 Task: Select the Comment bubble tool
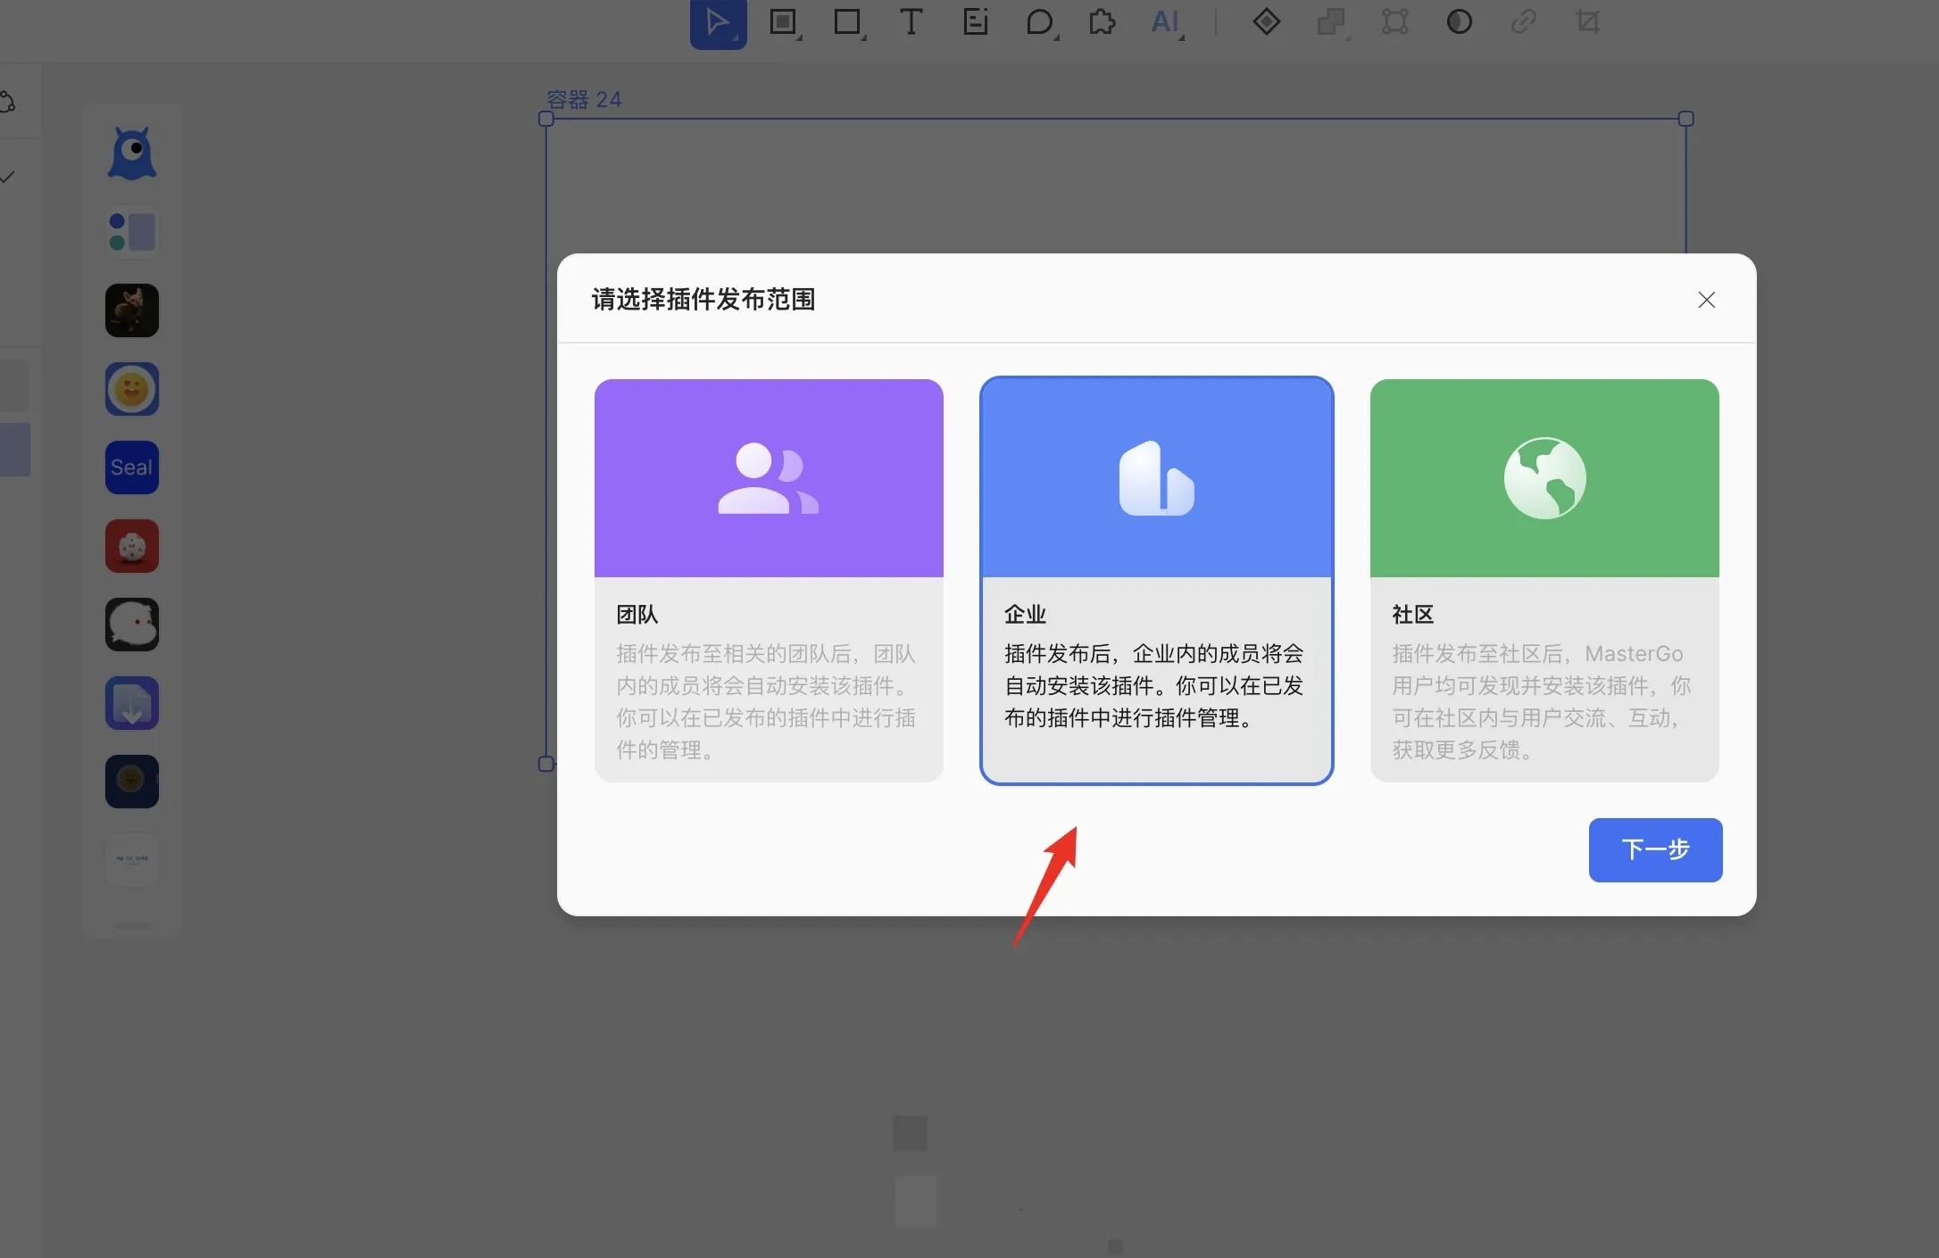pyautogui.click(x=1038, y=21)
